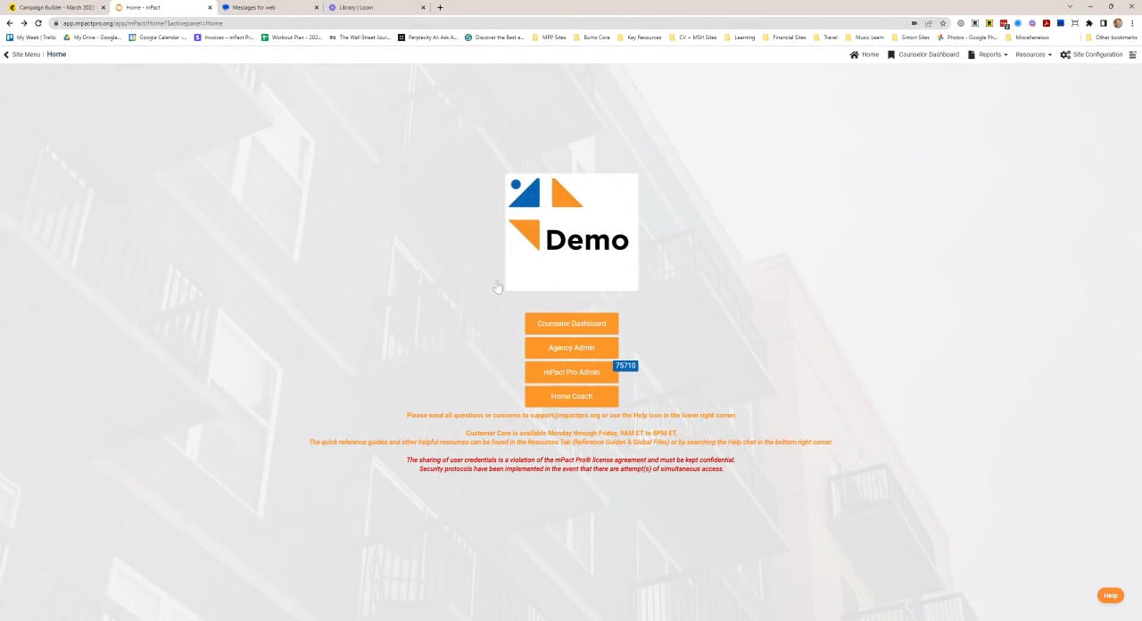Open the Travel bookmark folder
Image resolution: width=1142 pixels, height=621 pixels.
click(x=825, y=37)
